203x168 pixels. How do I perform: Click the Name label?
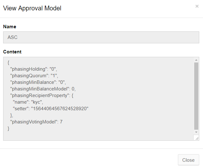[9, 27]
